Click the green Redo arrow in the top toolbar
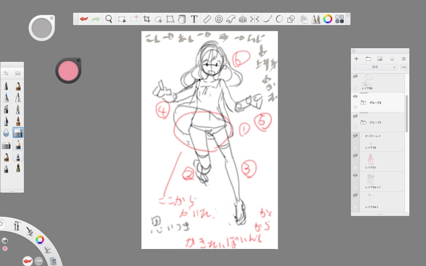Image resolution: width=426 pixels, height=266 pixels. [96, 19]
